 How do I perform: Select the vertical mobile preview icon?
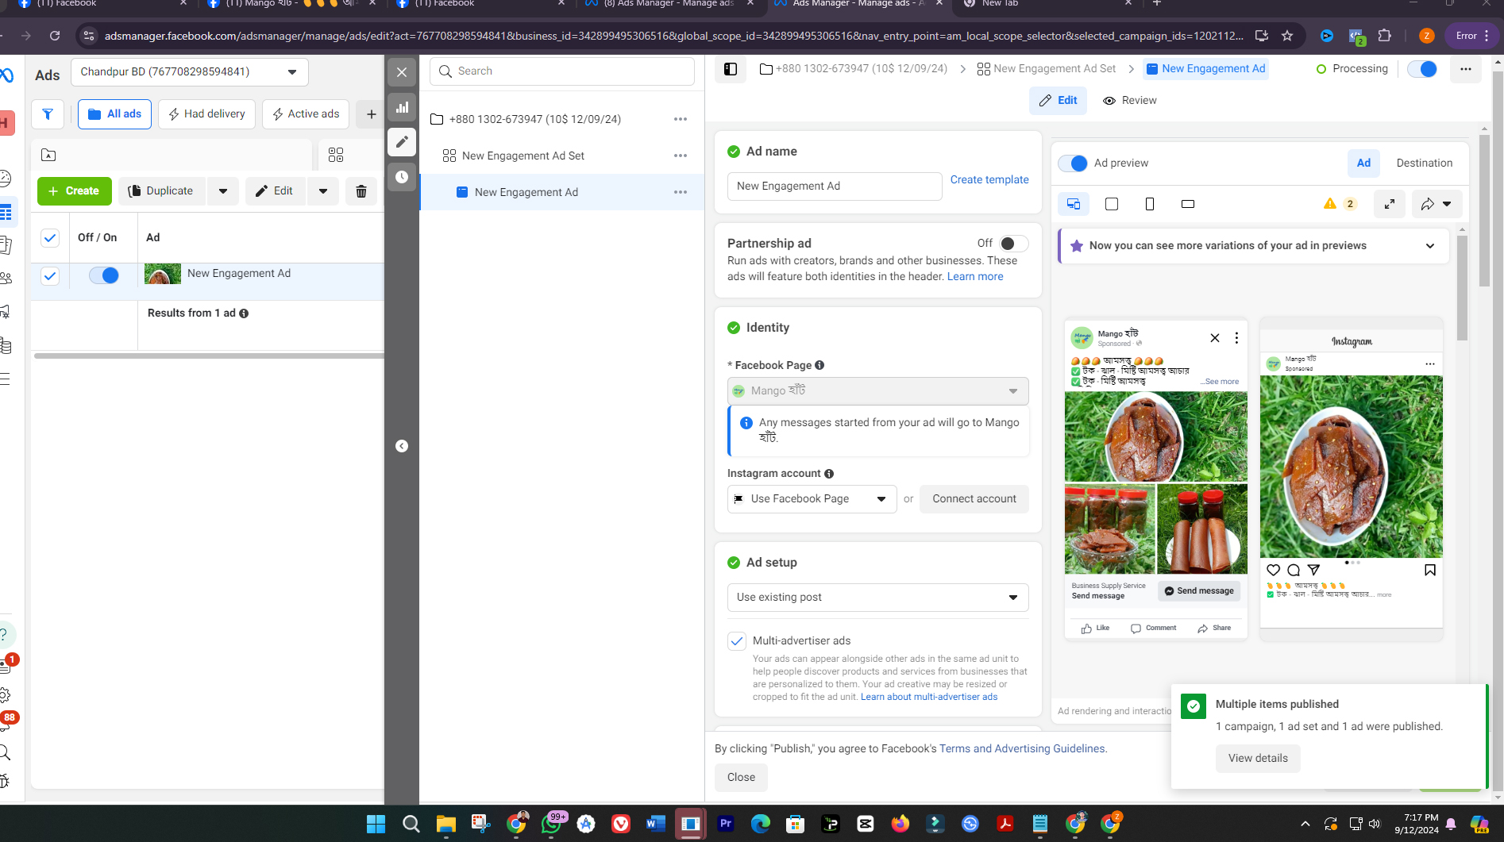tap(1150, 204)
